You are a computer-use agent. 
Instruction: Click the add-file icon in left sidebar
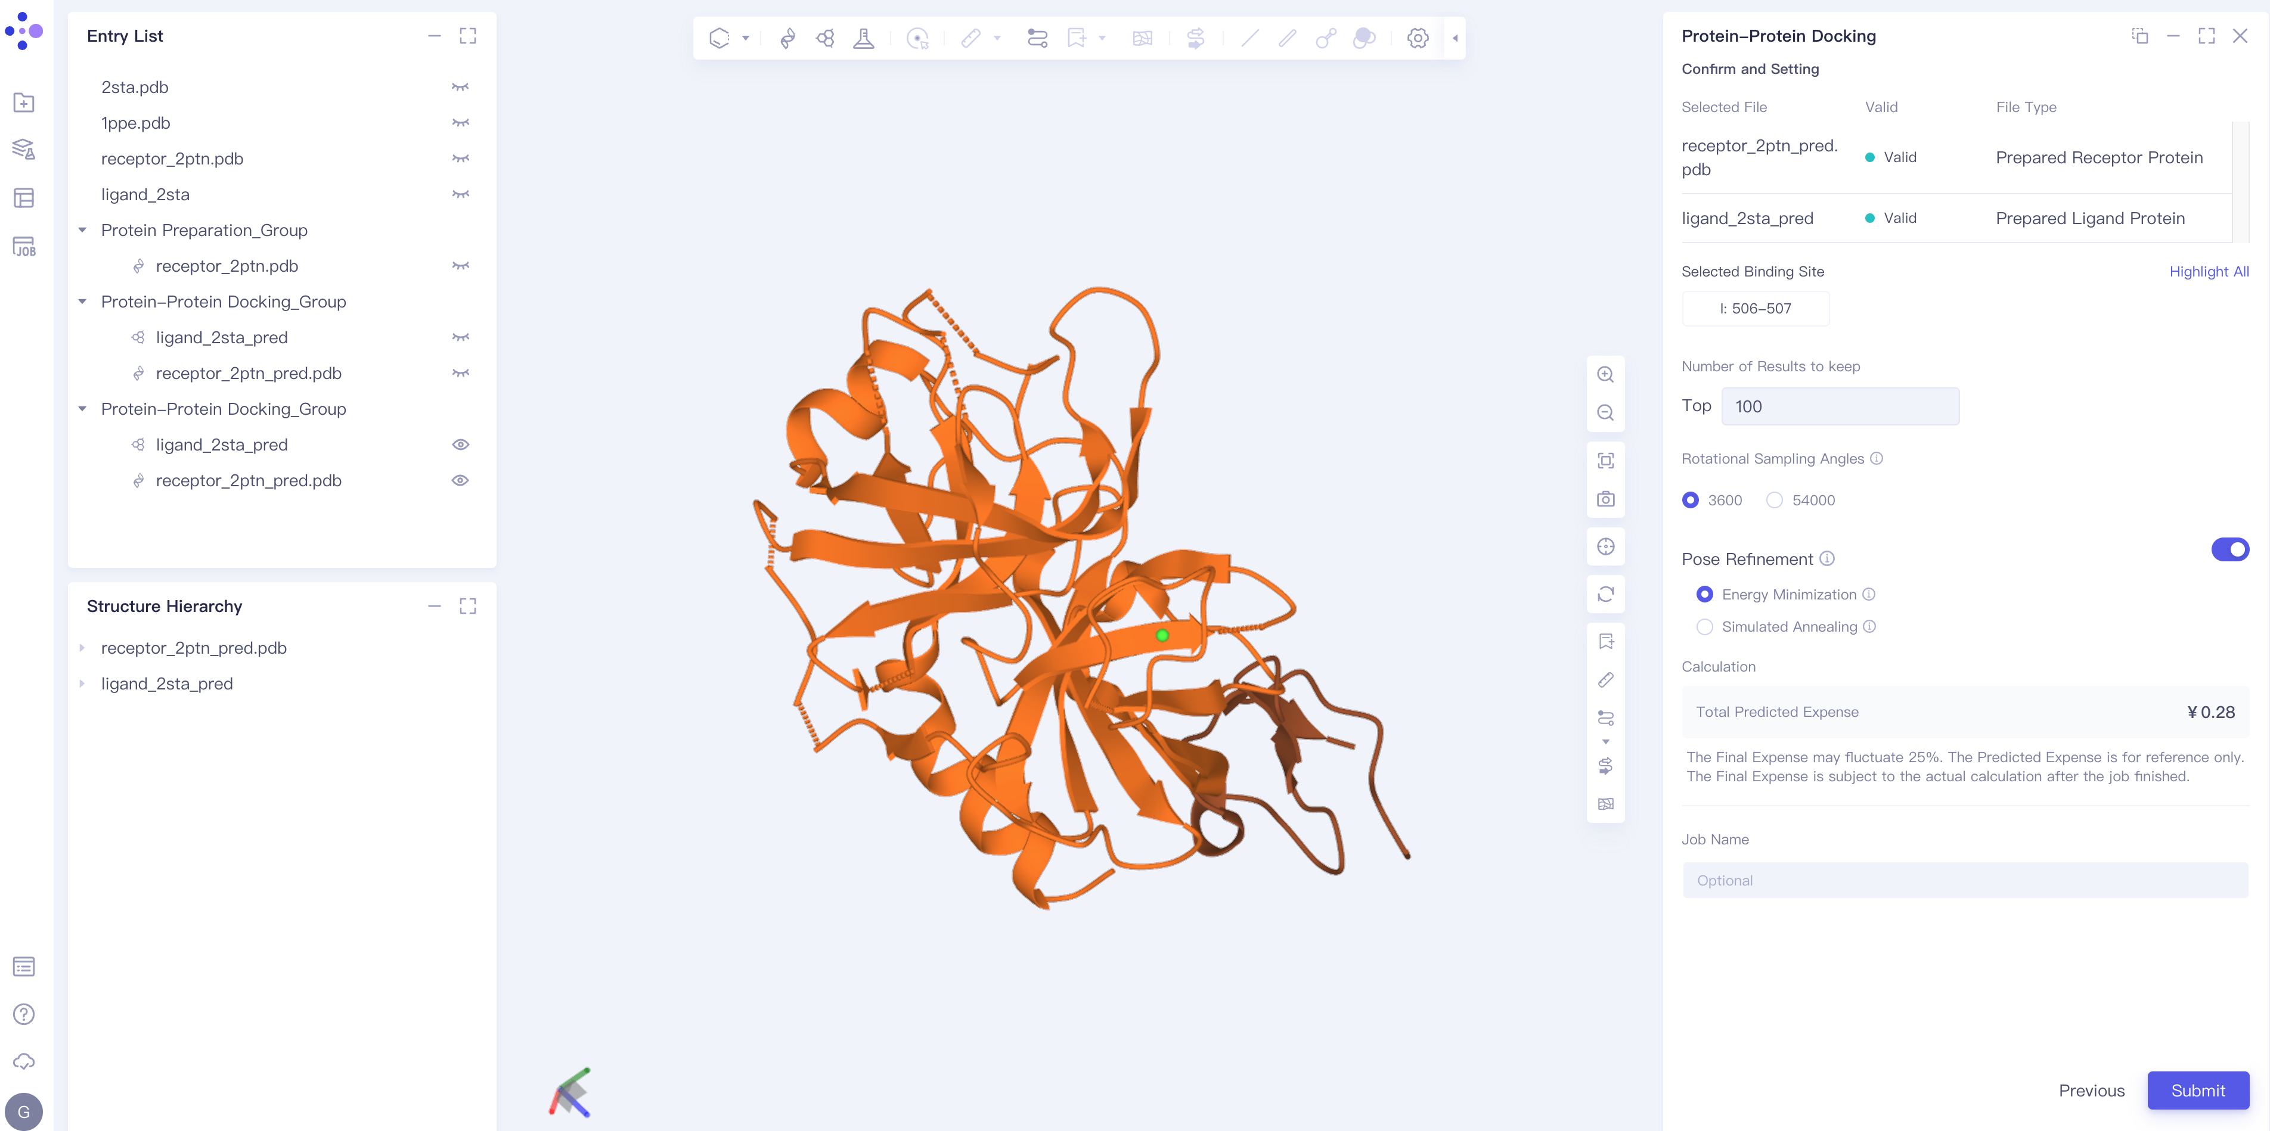coord(24,102)
